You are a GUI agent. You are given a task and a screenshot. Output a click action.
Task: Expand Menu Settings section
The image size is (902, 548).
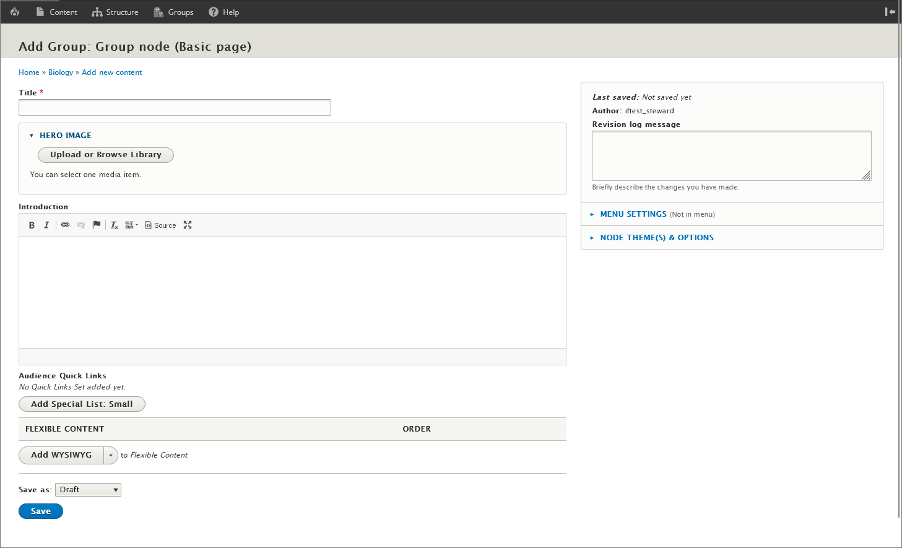(633, 214)
